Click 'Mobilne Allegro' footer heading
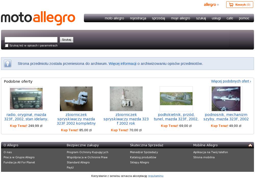Image resolution: width=255 pixels, height=181 pixels. [205, 145]
